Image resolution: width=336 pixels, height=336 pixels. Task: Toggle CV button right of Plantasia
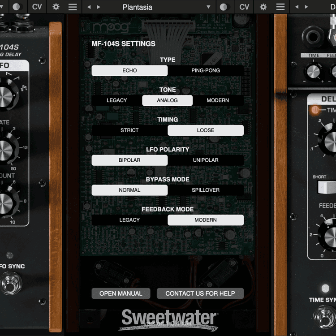coord(244,7)
